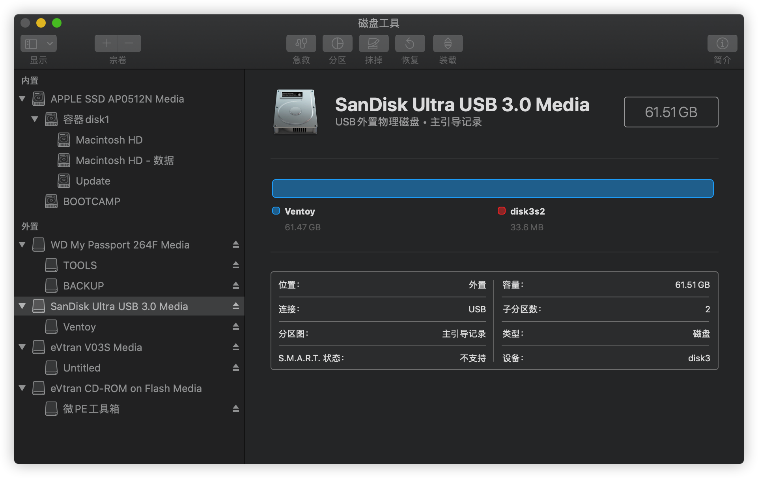Open the sidebar display (显示) dropdown

(x=39, y=43)
